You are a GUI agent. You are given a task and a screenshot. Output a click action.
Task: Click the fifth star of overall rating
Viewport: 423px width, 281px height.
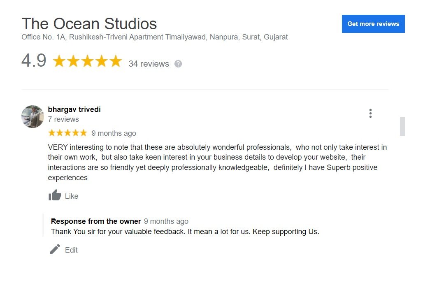[x=116, y=61]
